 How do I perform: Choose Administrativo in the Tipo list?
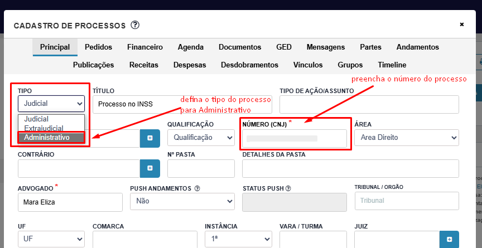click(51, 138)
